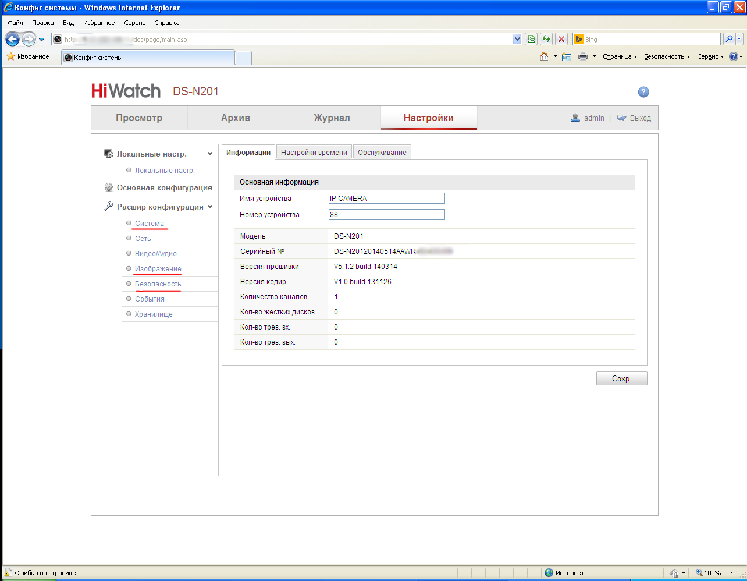Open the Обслуживание sub-tab
The image size is (747, 581).
coord(382,152)
